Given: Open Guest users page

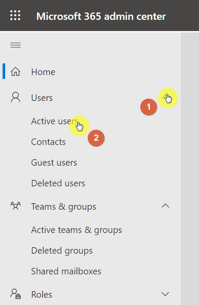Looking at the screenshot, I should [54, 163].
